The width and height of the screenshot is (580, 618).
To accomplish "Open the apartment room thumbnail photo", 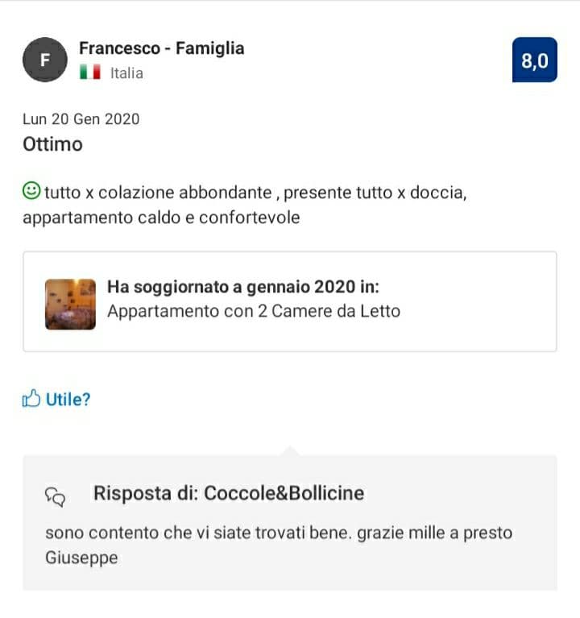I will point(71,304).
